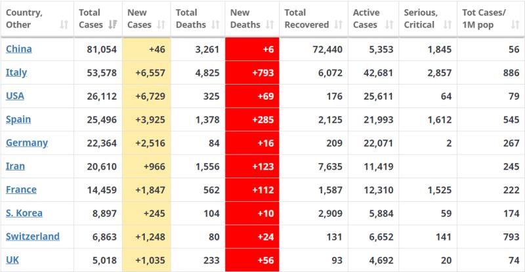This screenshot has width=525, height=272.
Task: Click sort arrows in Country, Other header
Action: pos(64,25)
